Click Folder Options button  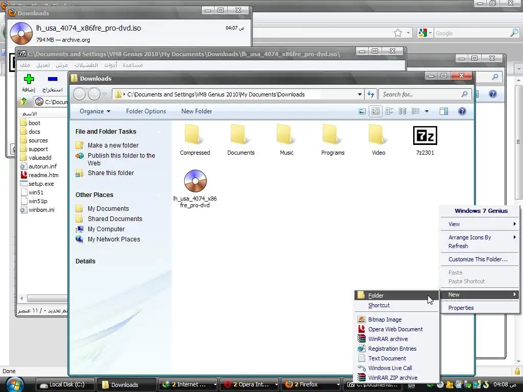click(146, 111)
